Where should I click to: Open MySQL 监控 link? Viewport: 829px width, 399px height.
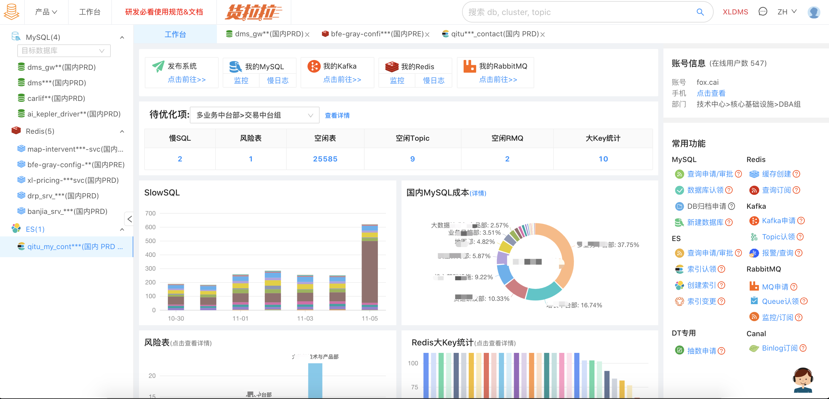(241, 80)
